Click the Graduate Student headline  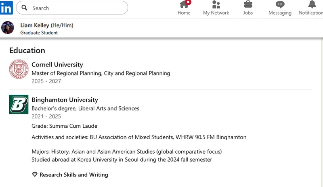pyautogui.click(x=39, y=33)
